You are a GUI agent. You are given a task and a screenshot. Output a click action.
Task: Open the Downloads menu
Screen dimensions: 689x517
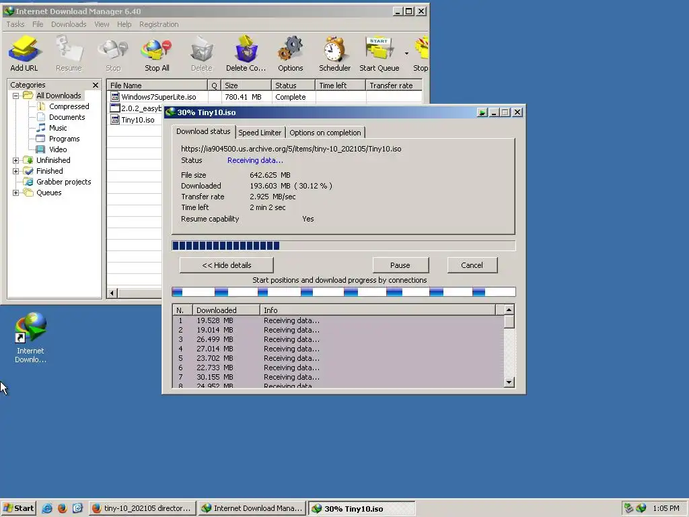[x=69, y=24]
